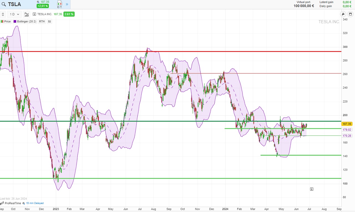Image resolution: width=355 pixels, height=212 pixels.
Task: Click the 179,02 green price tag on axis
Action: tap(347, 130)
